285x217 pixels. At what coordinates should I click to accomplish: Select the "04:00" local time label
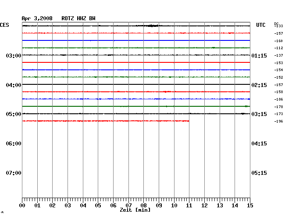click(14, 85)
